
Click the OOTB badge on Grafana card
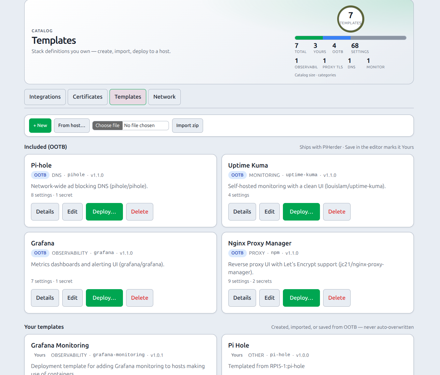click(x=40, y=253)
